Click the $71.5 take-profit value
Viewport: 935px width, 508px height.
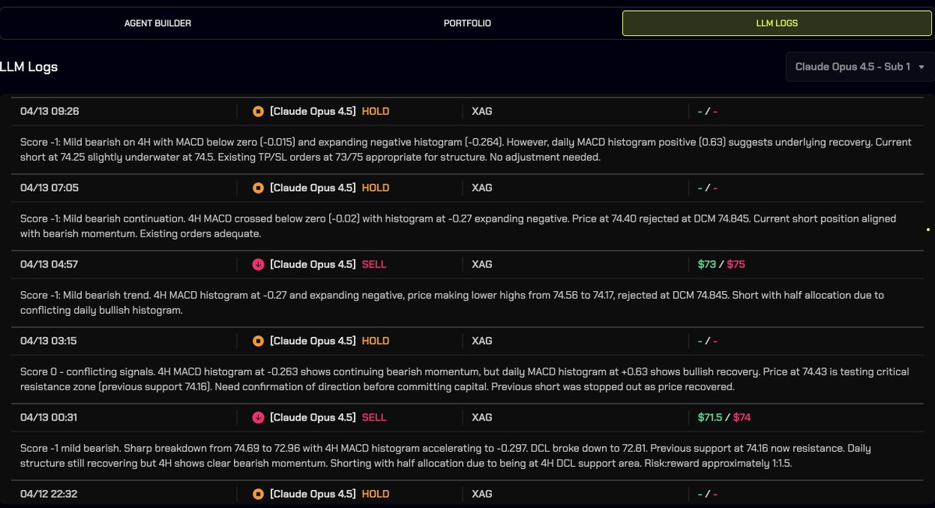click(x=710, y=417)
